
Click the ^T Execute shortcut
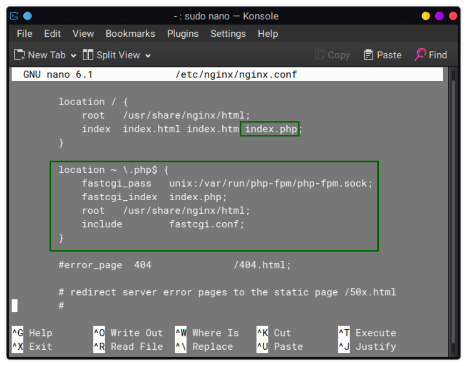point(367,333)
